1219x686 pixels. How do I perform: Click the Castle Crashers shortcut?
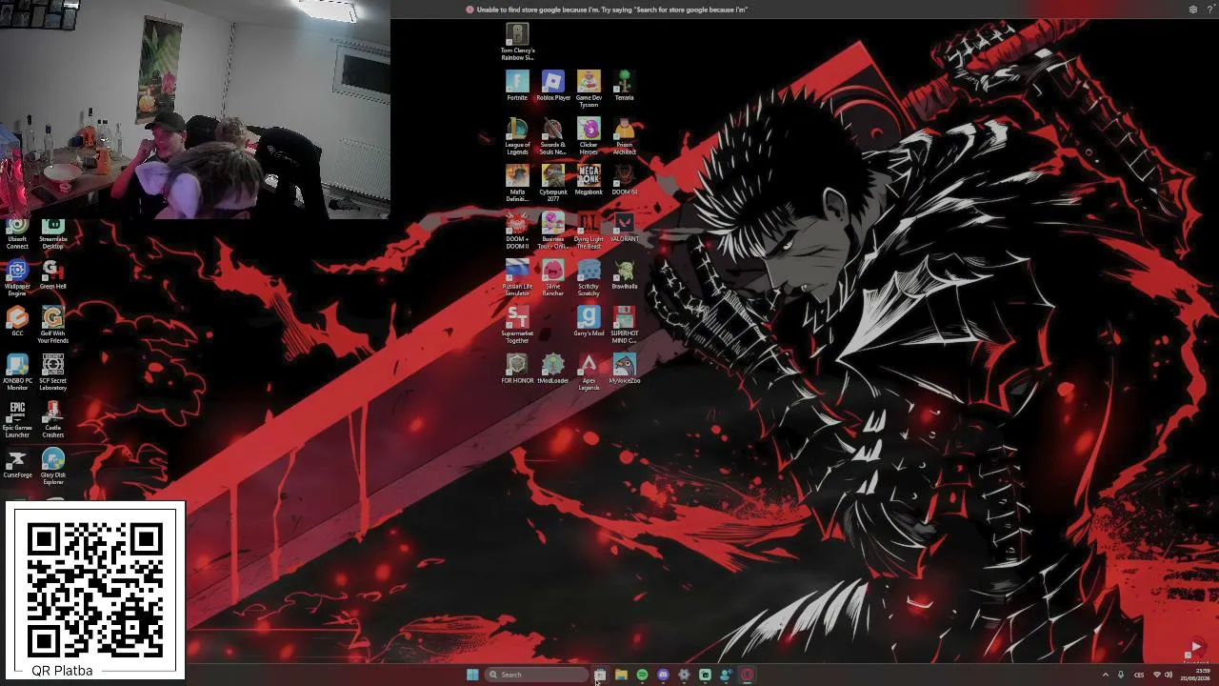tap(52, 420)
